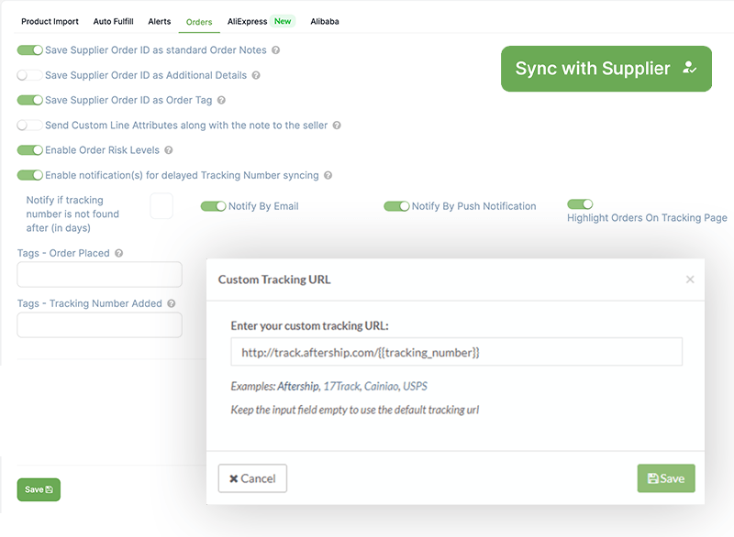Viewport: 734px width, 537px height.
Task: Click help icon next to Tags - Order Placed
Action: (x=119, y=253)
